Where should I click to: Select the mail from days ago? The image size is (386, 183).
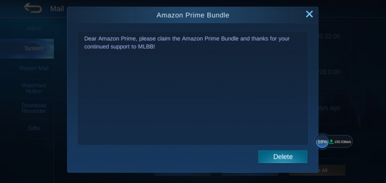tap(335, 108)
